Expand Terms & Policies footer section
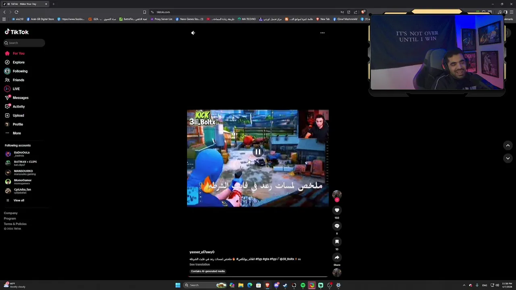516x290 pixels. point(15,224)
